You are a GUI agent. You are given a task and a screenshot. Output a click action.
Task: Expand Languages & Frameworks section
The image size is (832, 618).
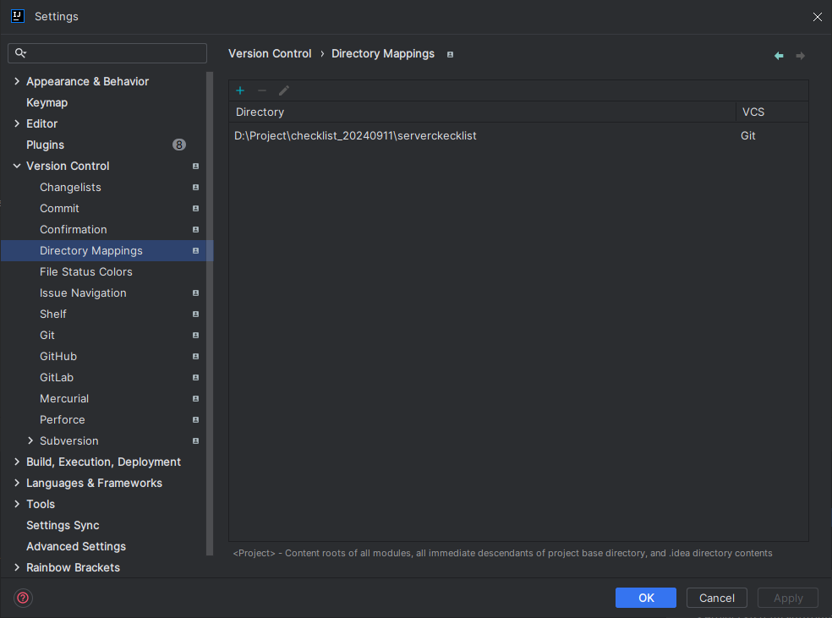pos(17,483)
